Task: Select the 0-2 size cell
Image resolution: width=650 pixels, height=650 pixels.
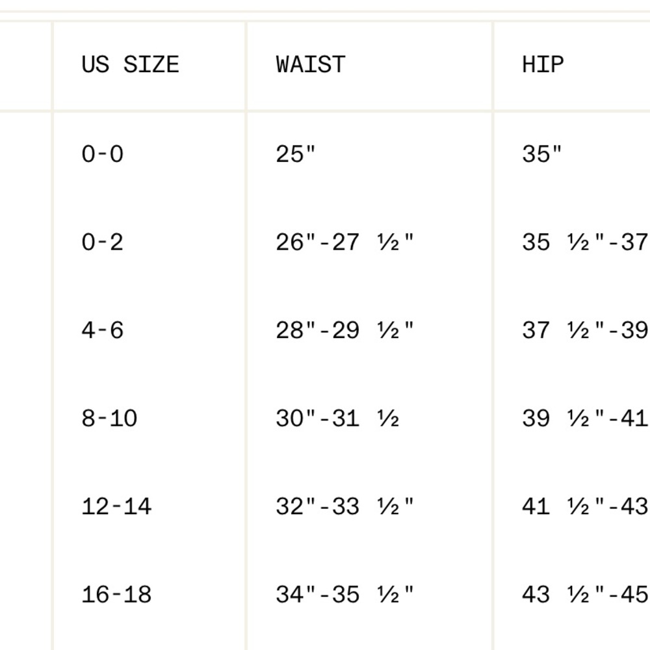Action: [x=103, y=242]
